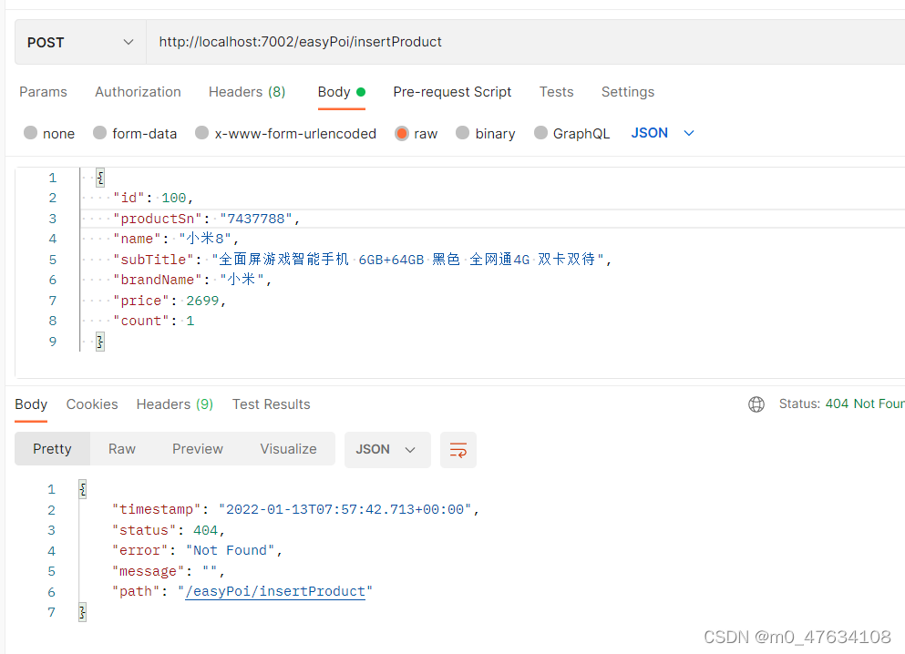Click the "subTitle" line in request body
The image size is (905, 654).
[x=363, y=260]
